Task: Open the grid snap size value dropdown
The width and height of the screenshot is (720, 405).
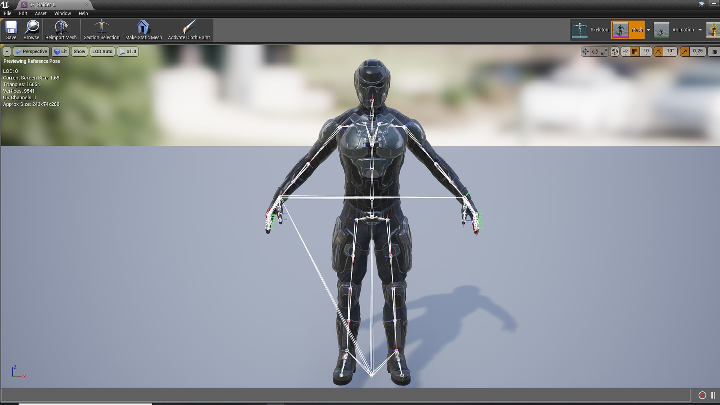Action: [x=646, y=52]
